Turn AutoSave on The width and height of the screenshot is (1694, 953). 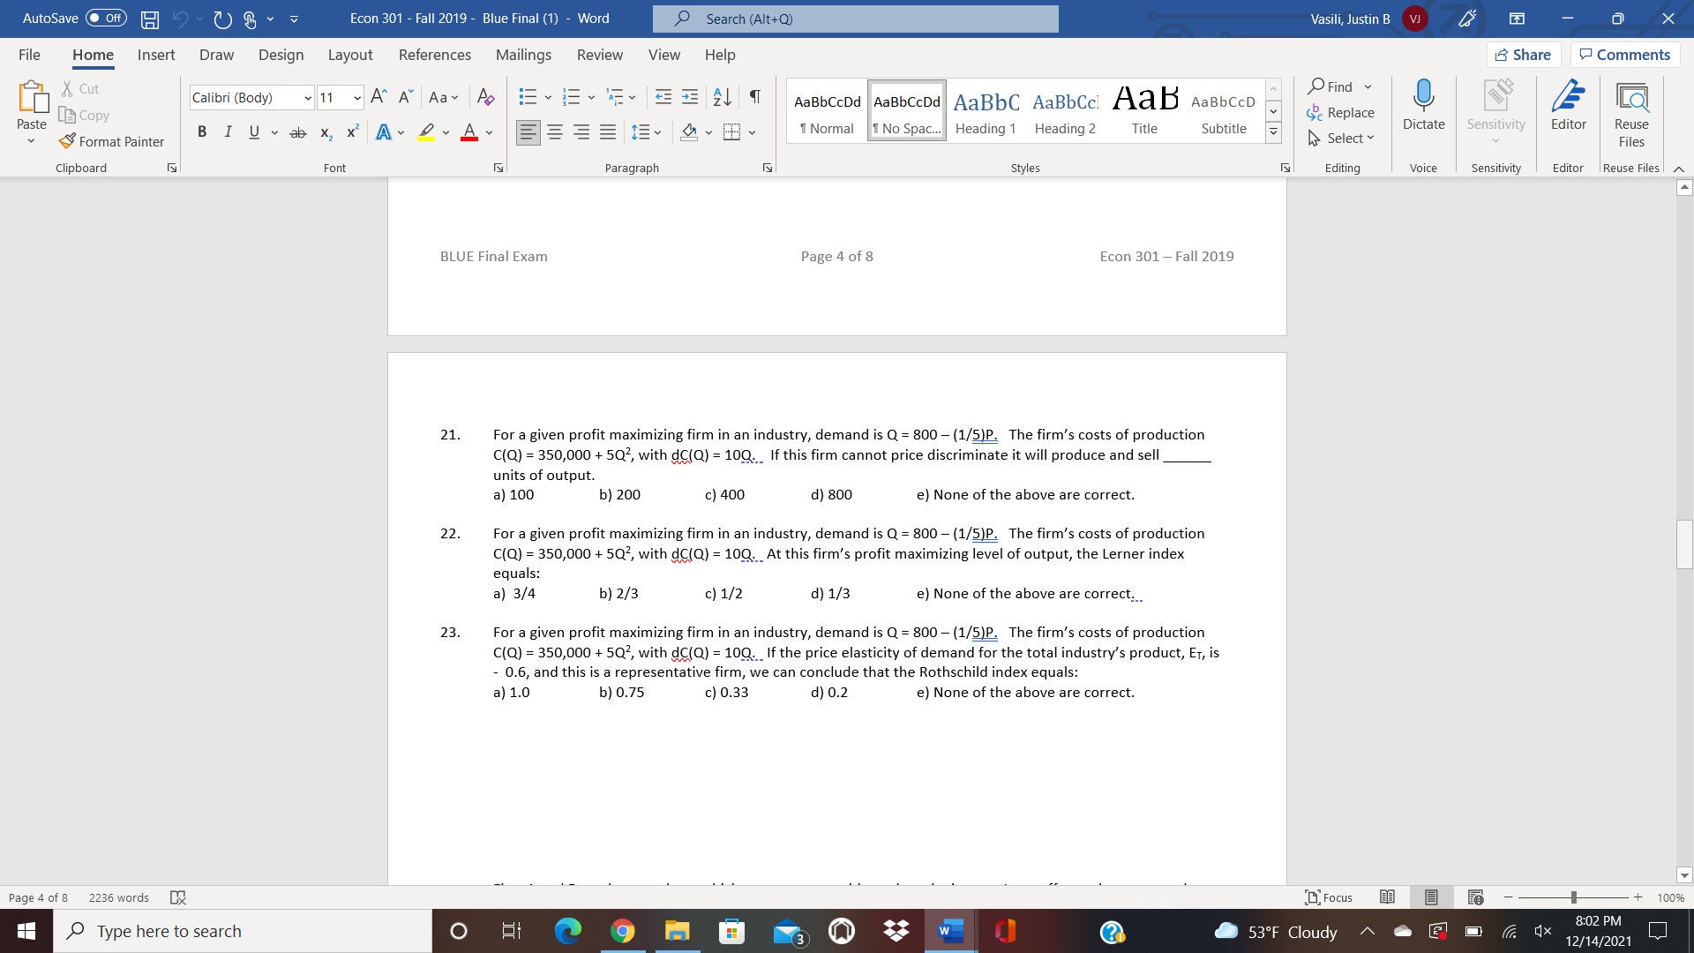point(105,18)
